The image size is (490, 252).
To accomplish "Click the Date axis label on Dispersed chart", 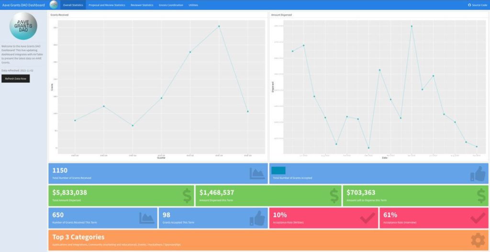I will 385,158.
